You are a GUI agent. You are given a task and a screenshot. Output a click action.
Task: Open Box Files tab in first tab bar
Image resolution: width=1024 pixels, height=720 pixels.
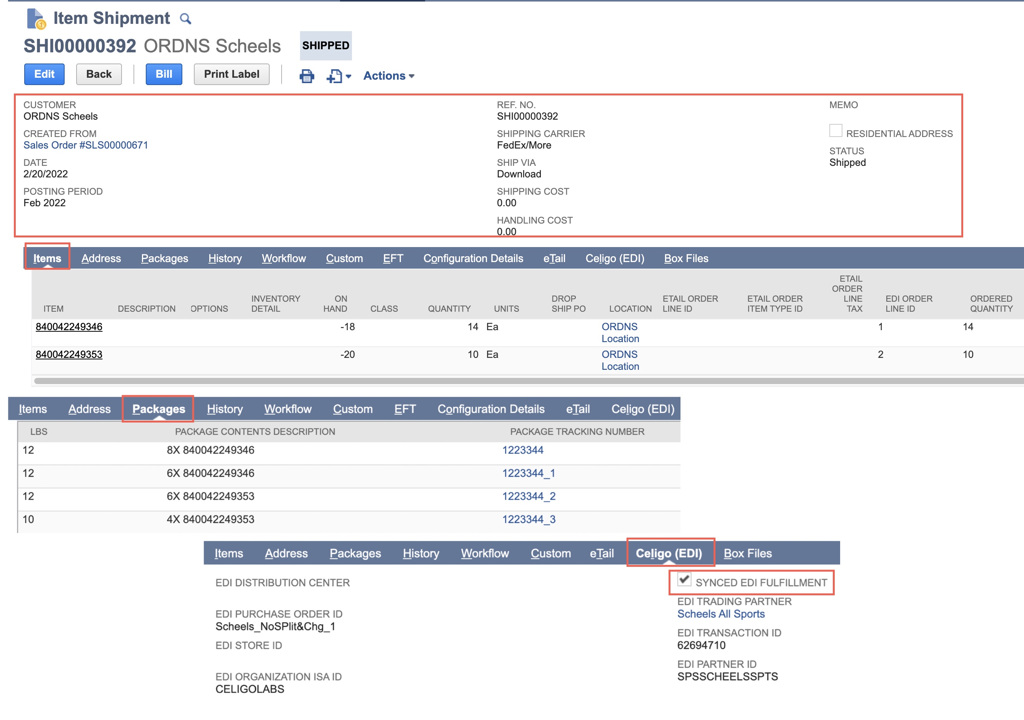pos(686,258)
